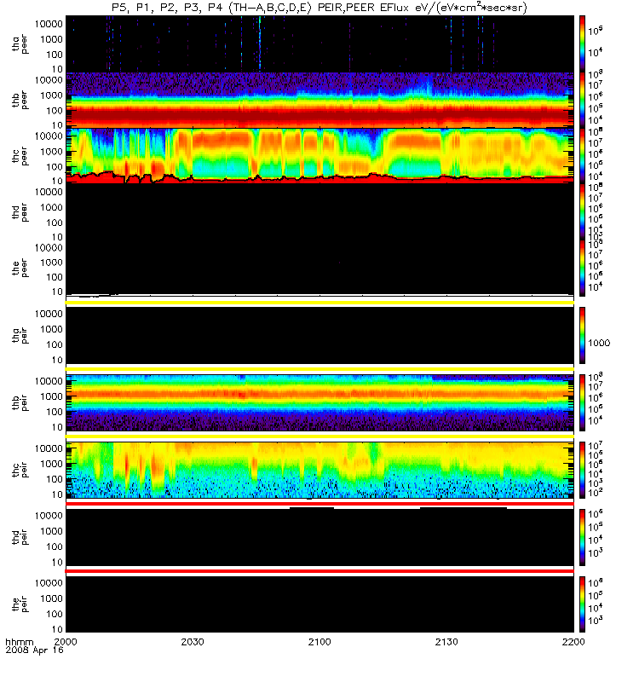The height and width of the screenshot is (682, 639).
Task: Click the 'thd peer' panel label
Action: point(20,212)
